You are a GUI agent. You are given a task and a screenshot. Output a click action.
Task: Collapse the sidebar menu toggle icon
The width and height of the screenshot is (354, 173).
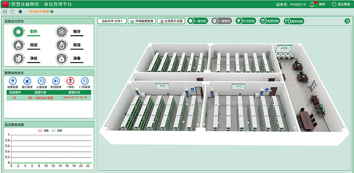point(5,11)
